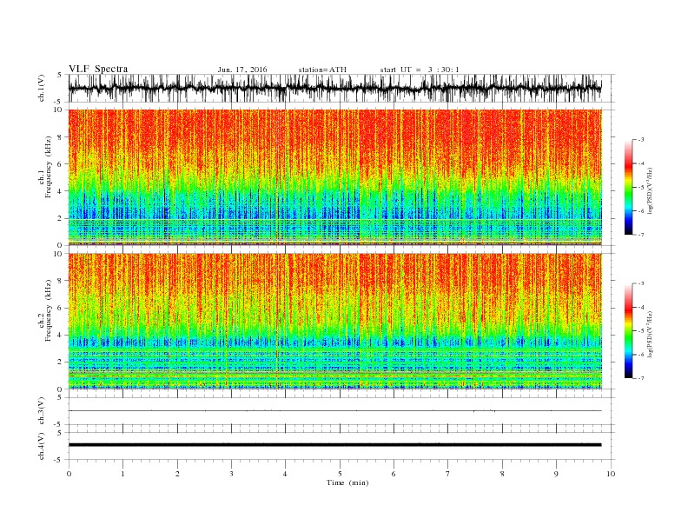
Task: Click the "2" kHz tick on ch.2 spectrogram
Action: 60,362
